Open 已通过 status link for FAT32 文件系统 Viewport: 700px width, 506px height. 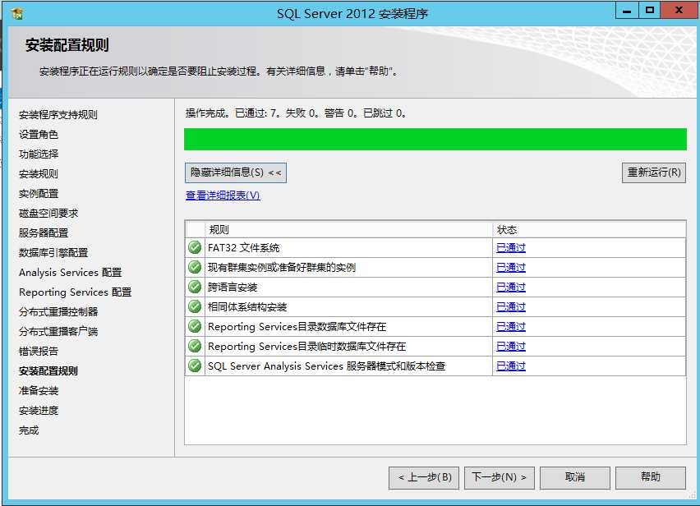point(510,247)
